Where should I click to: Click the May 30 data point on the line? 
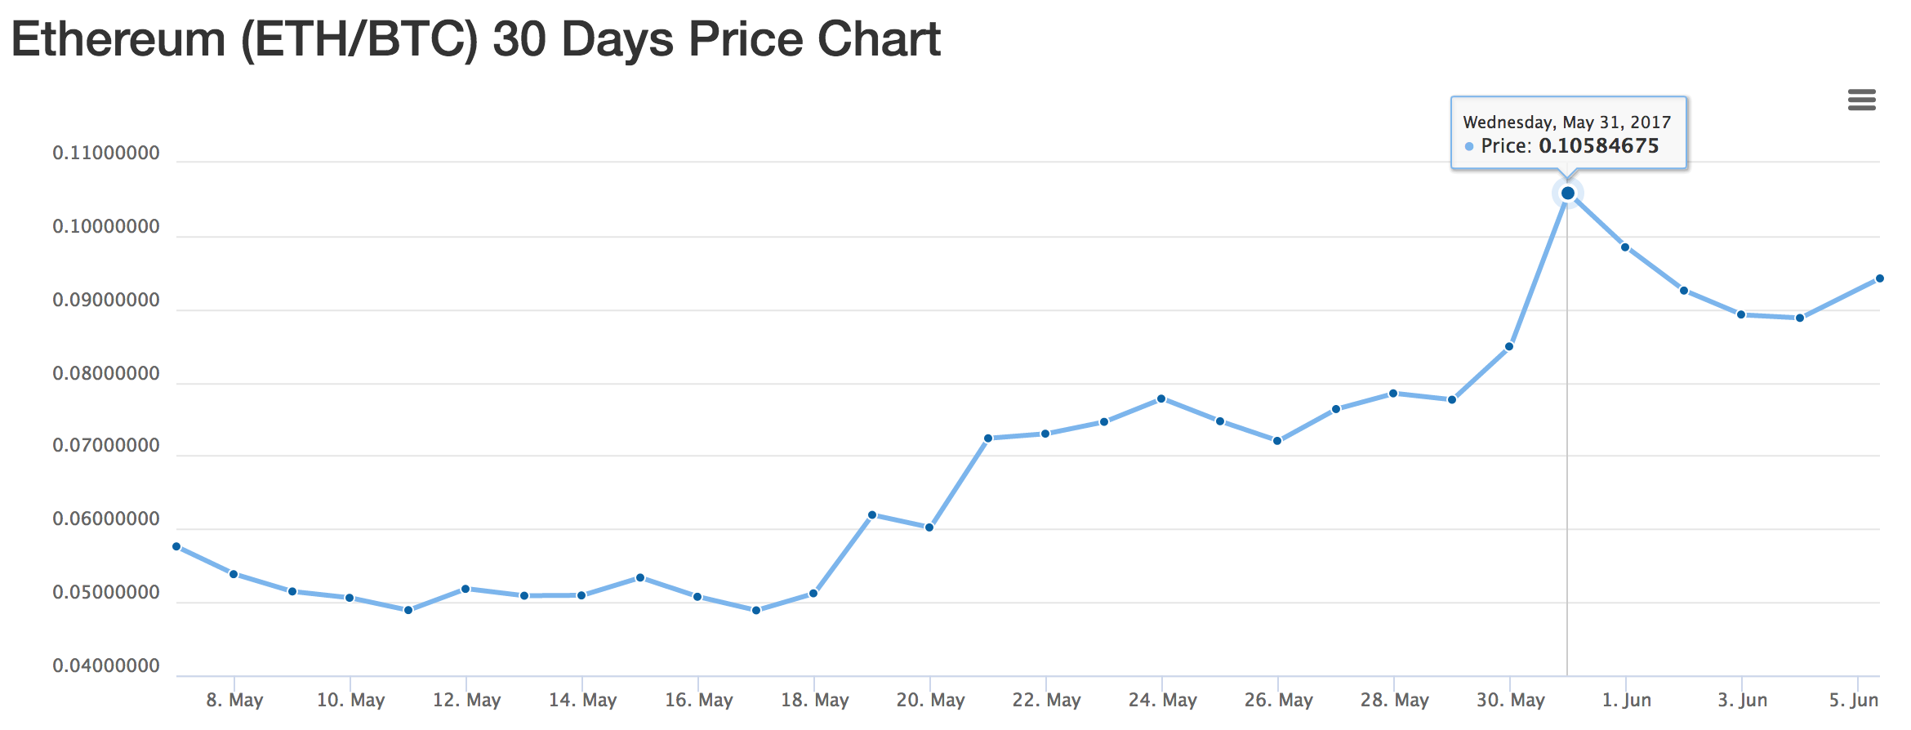tap(1509, 347)
